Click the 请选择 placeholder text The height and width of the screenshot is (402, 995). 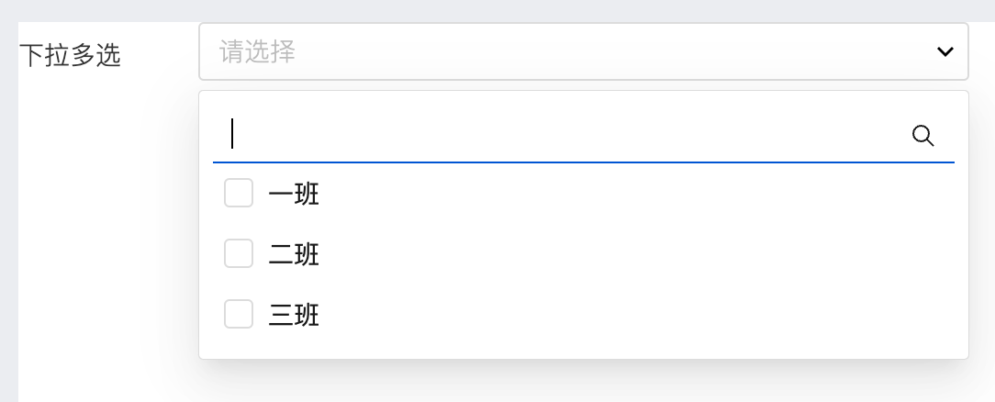[258, 51]
